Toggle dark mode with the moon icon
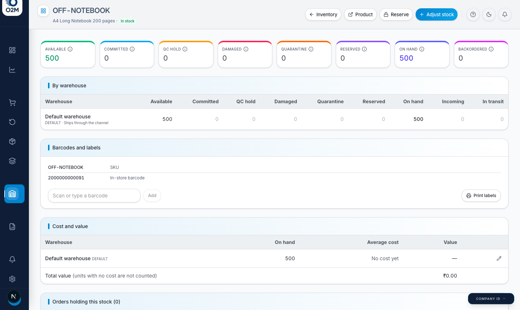Image resolution: width=520 pixels, height=310 pixels. (489, 14)
